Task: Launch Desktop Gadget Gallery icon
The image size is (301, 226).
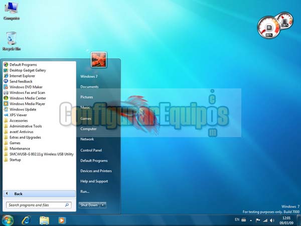Action: click(x=6, y=70)
